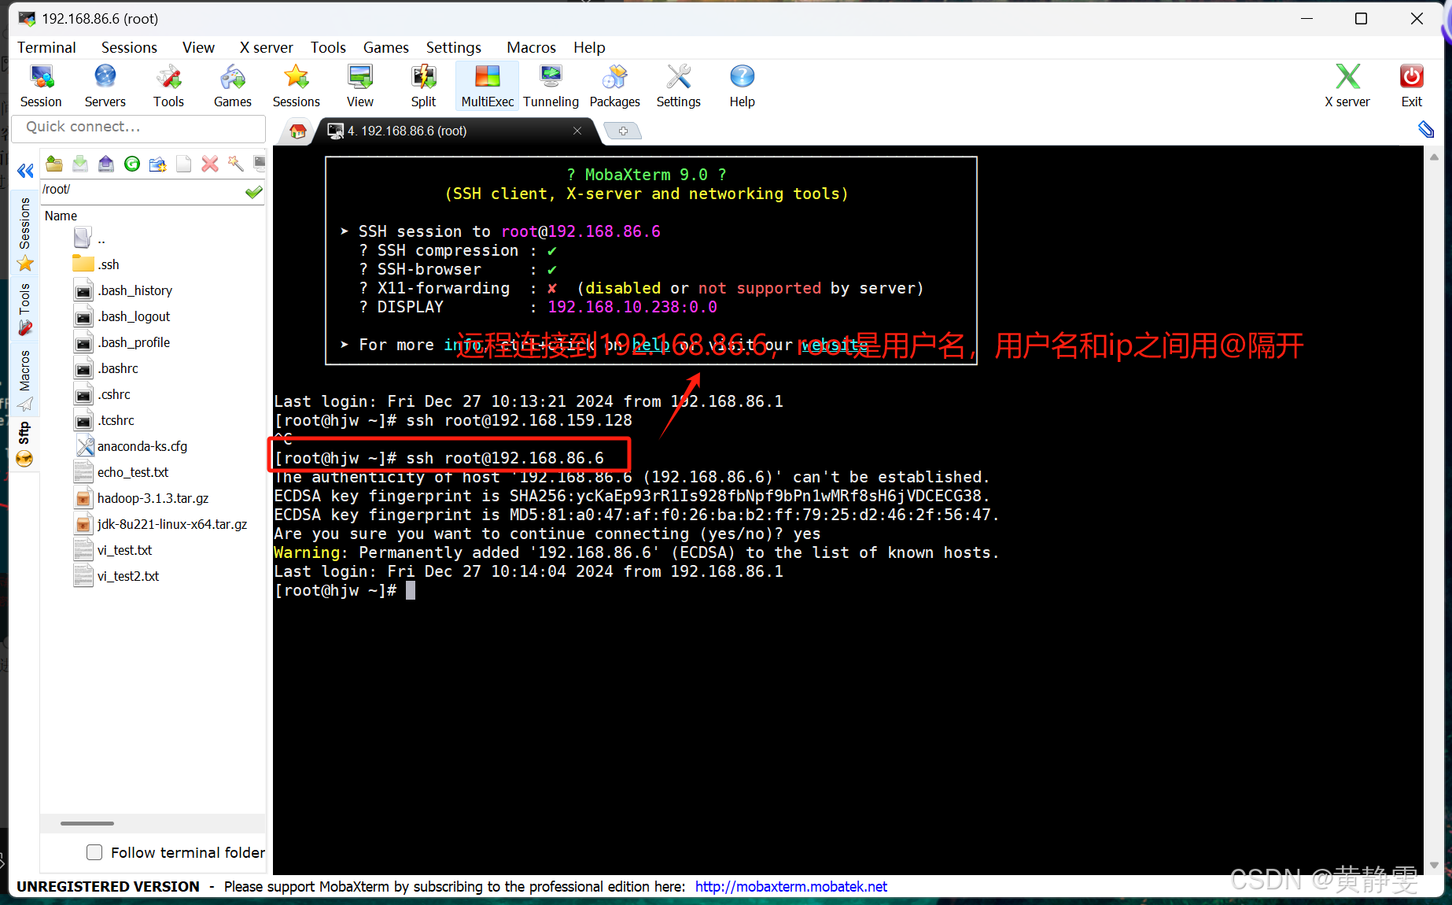This screenshot has height=905, width=1452.
Task: Switch to Macros sidebar tab
Action: pyautogui.click(x=24, y=380)
